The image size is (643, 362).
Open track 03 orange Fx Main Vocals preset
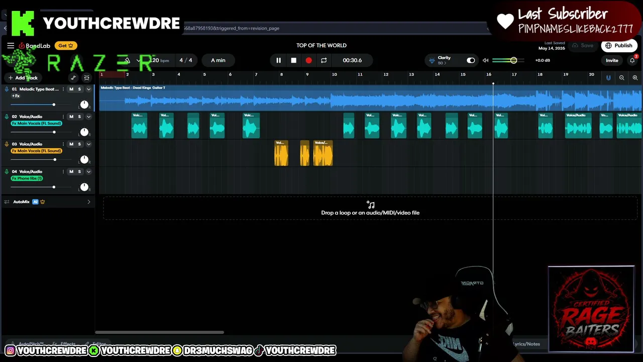tap(36, 151)
